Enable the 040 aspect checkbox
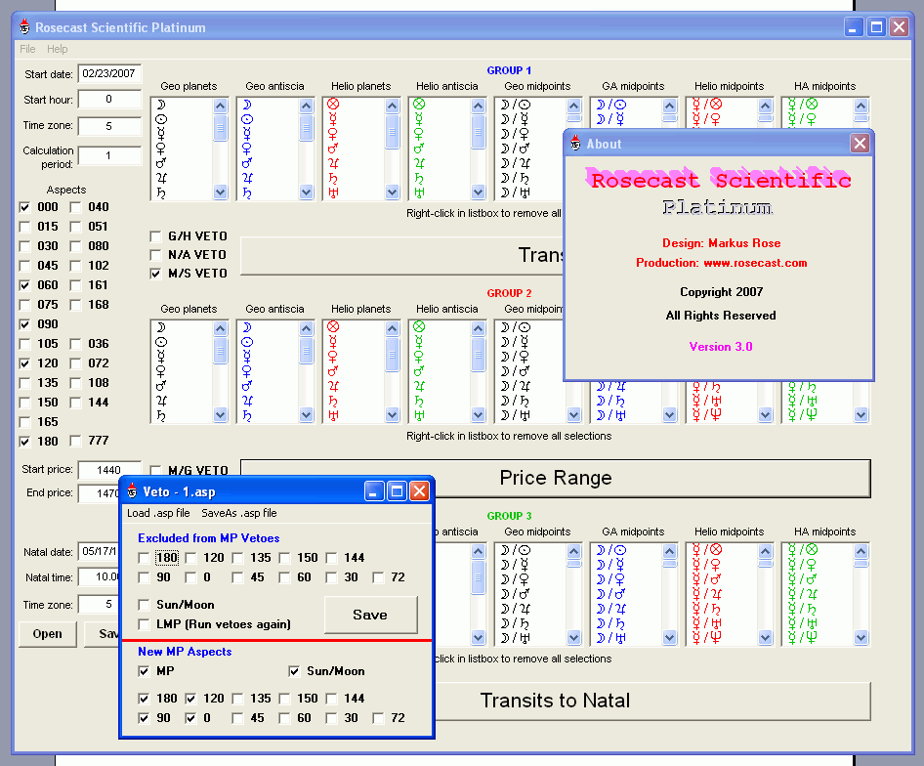The width and height of the screenshot is (924, 766). (75, 207)
